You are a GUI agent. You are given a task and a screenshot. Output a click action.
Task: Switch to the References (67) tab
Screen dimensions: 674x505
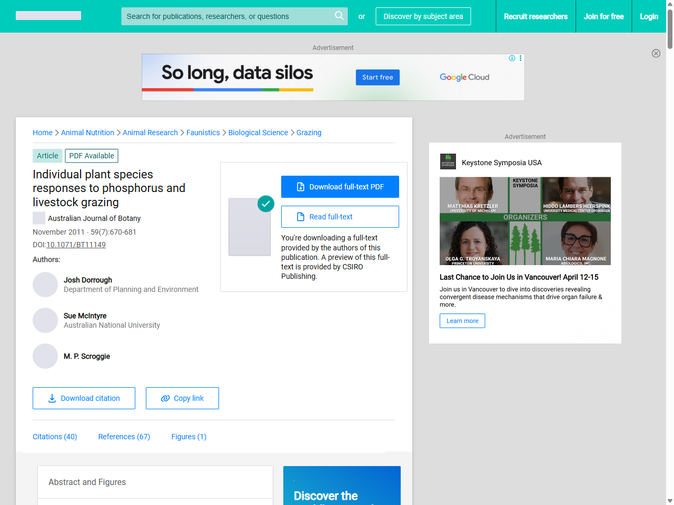(x=124, y=437)
